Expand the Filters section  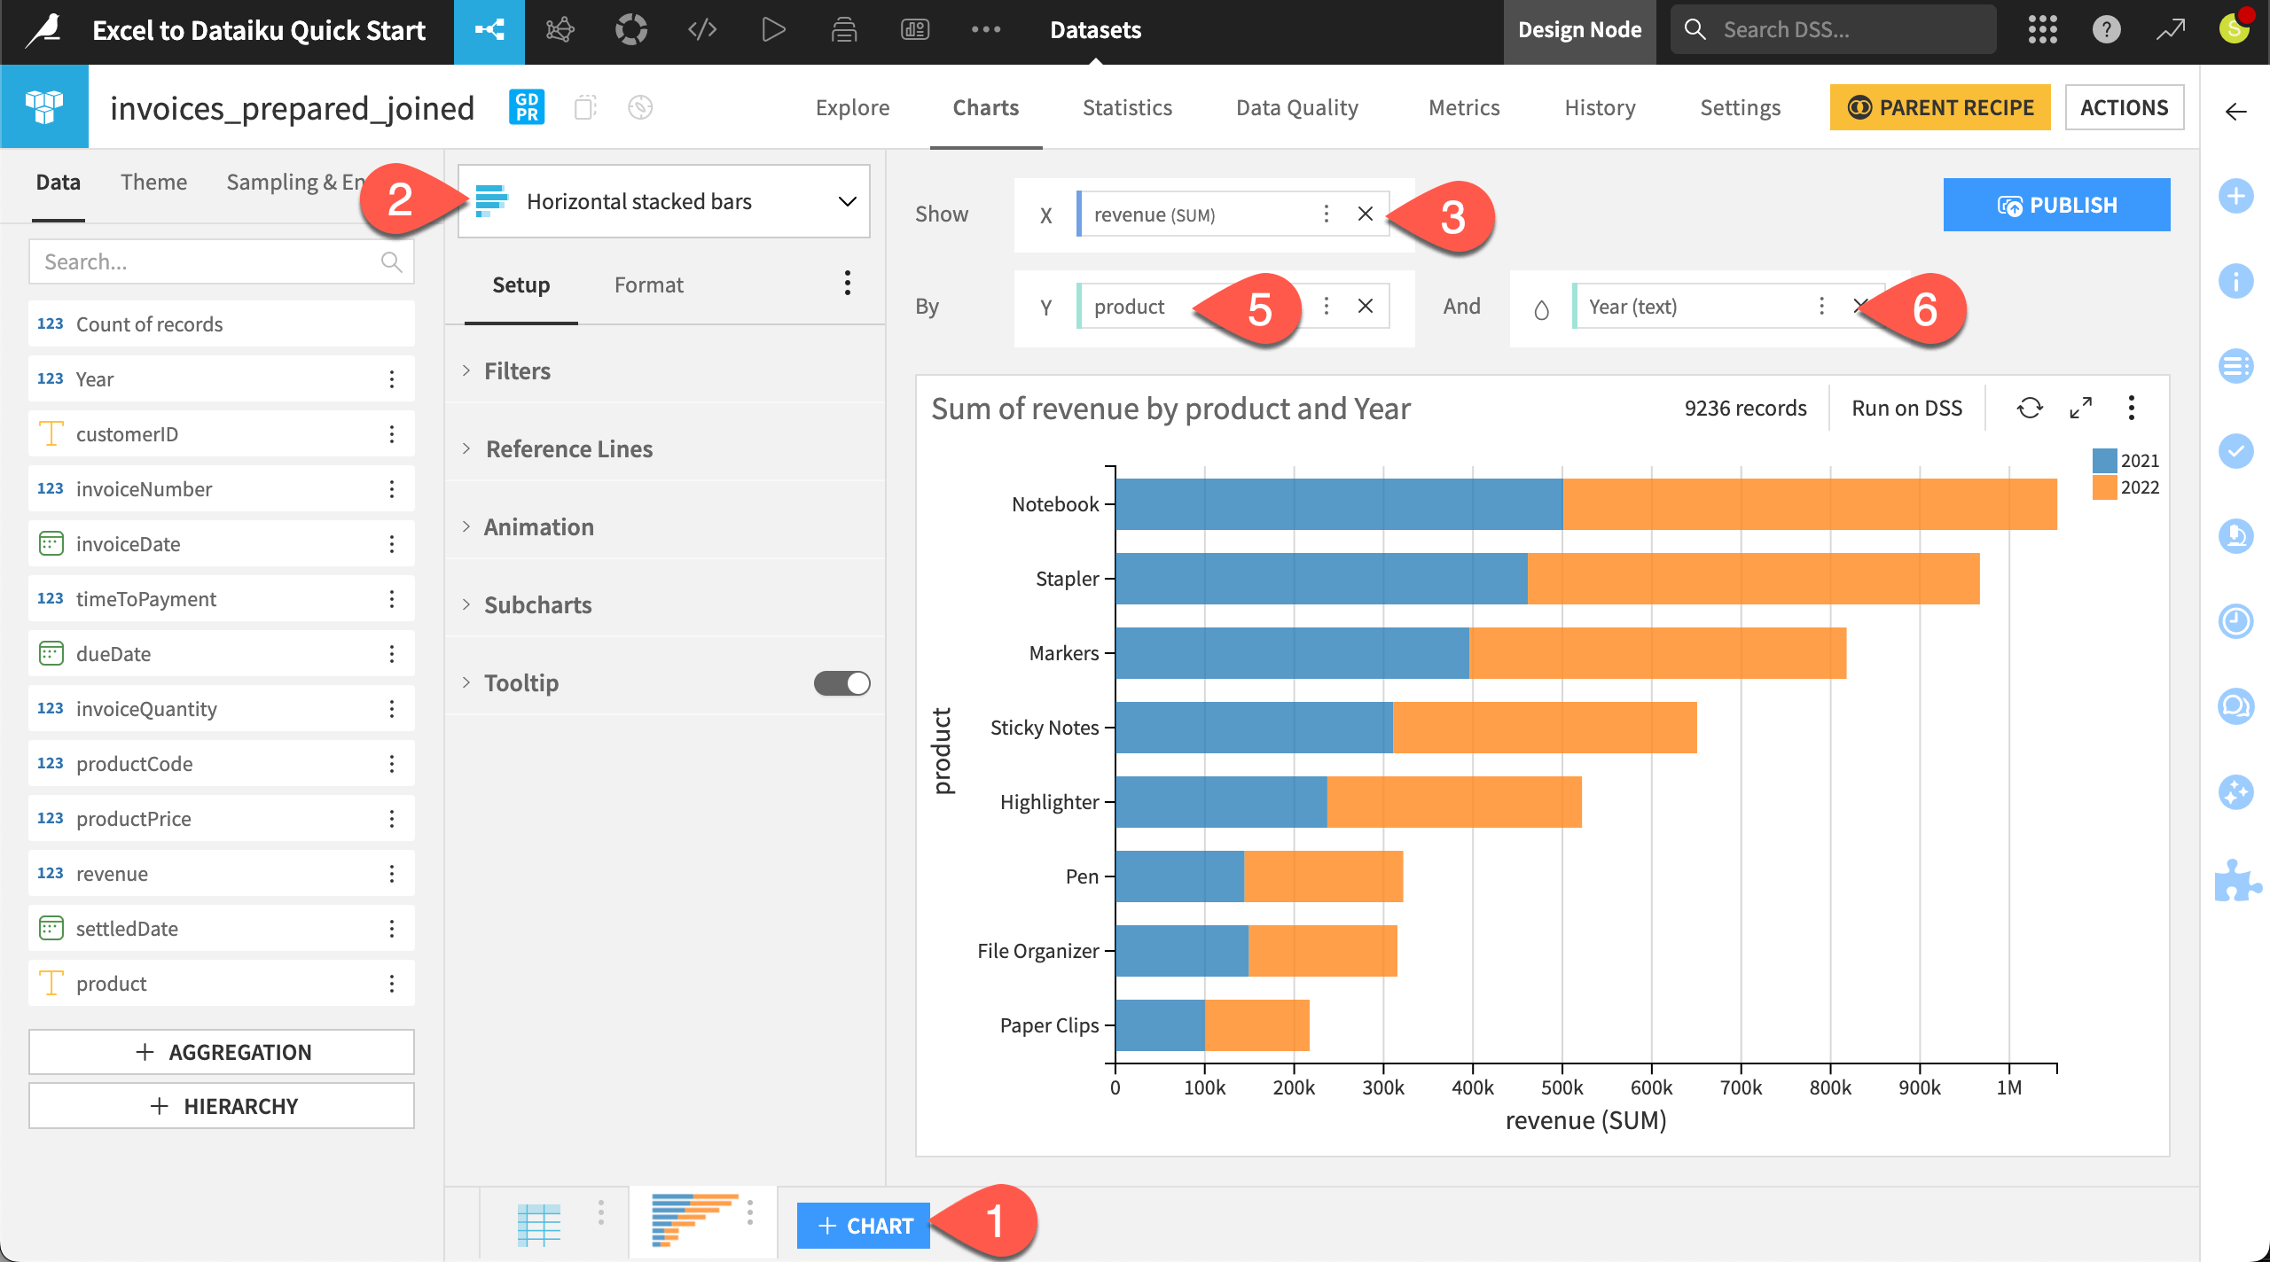point(518,370)
